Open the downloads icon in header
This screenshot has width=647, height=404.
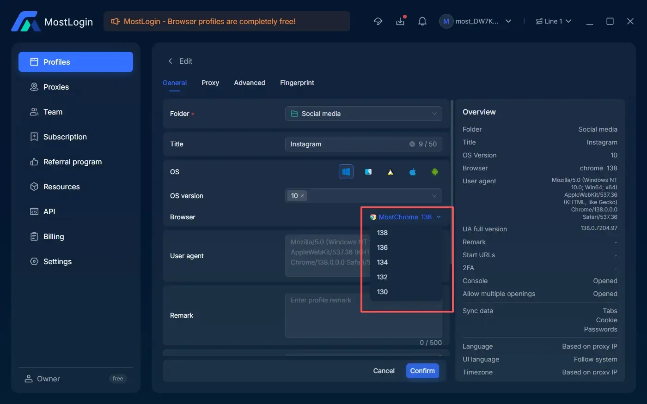(x=400, y=21)
